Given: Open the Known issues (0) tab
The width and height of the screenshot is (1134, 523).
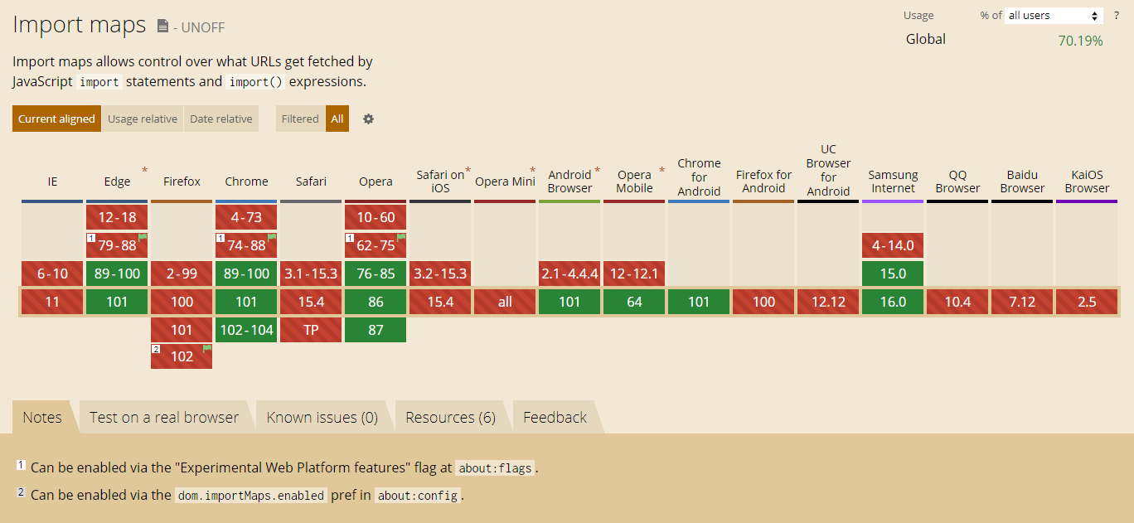Looking at the screenshot, I should point(322,417).
